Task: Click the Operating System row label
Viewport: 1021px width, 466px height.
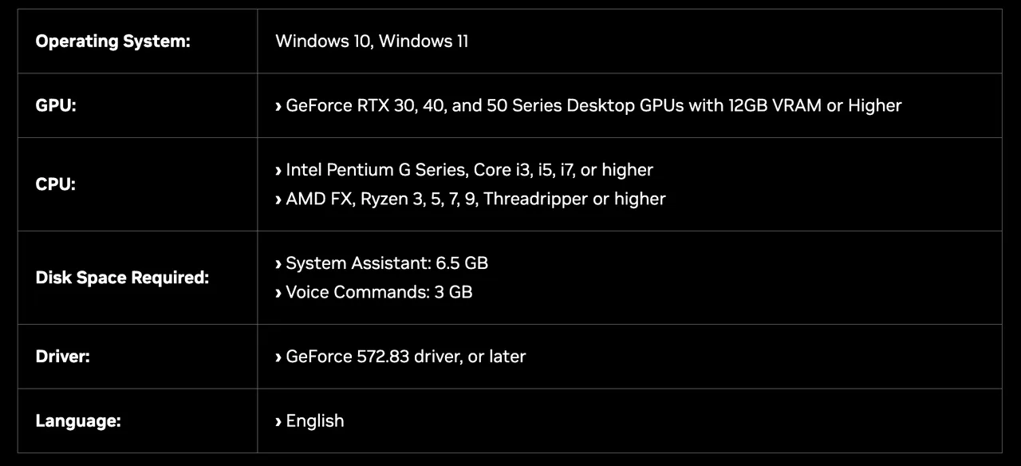Action: (112, 41)
